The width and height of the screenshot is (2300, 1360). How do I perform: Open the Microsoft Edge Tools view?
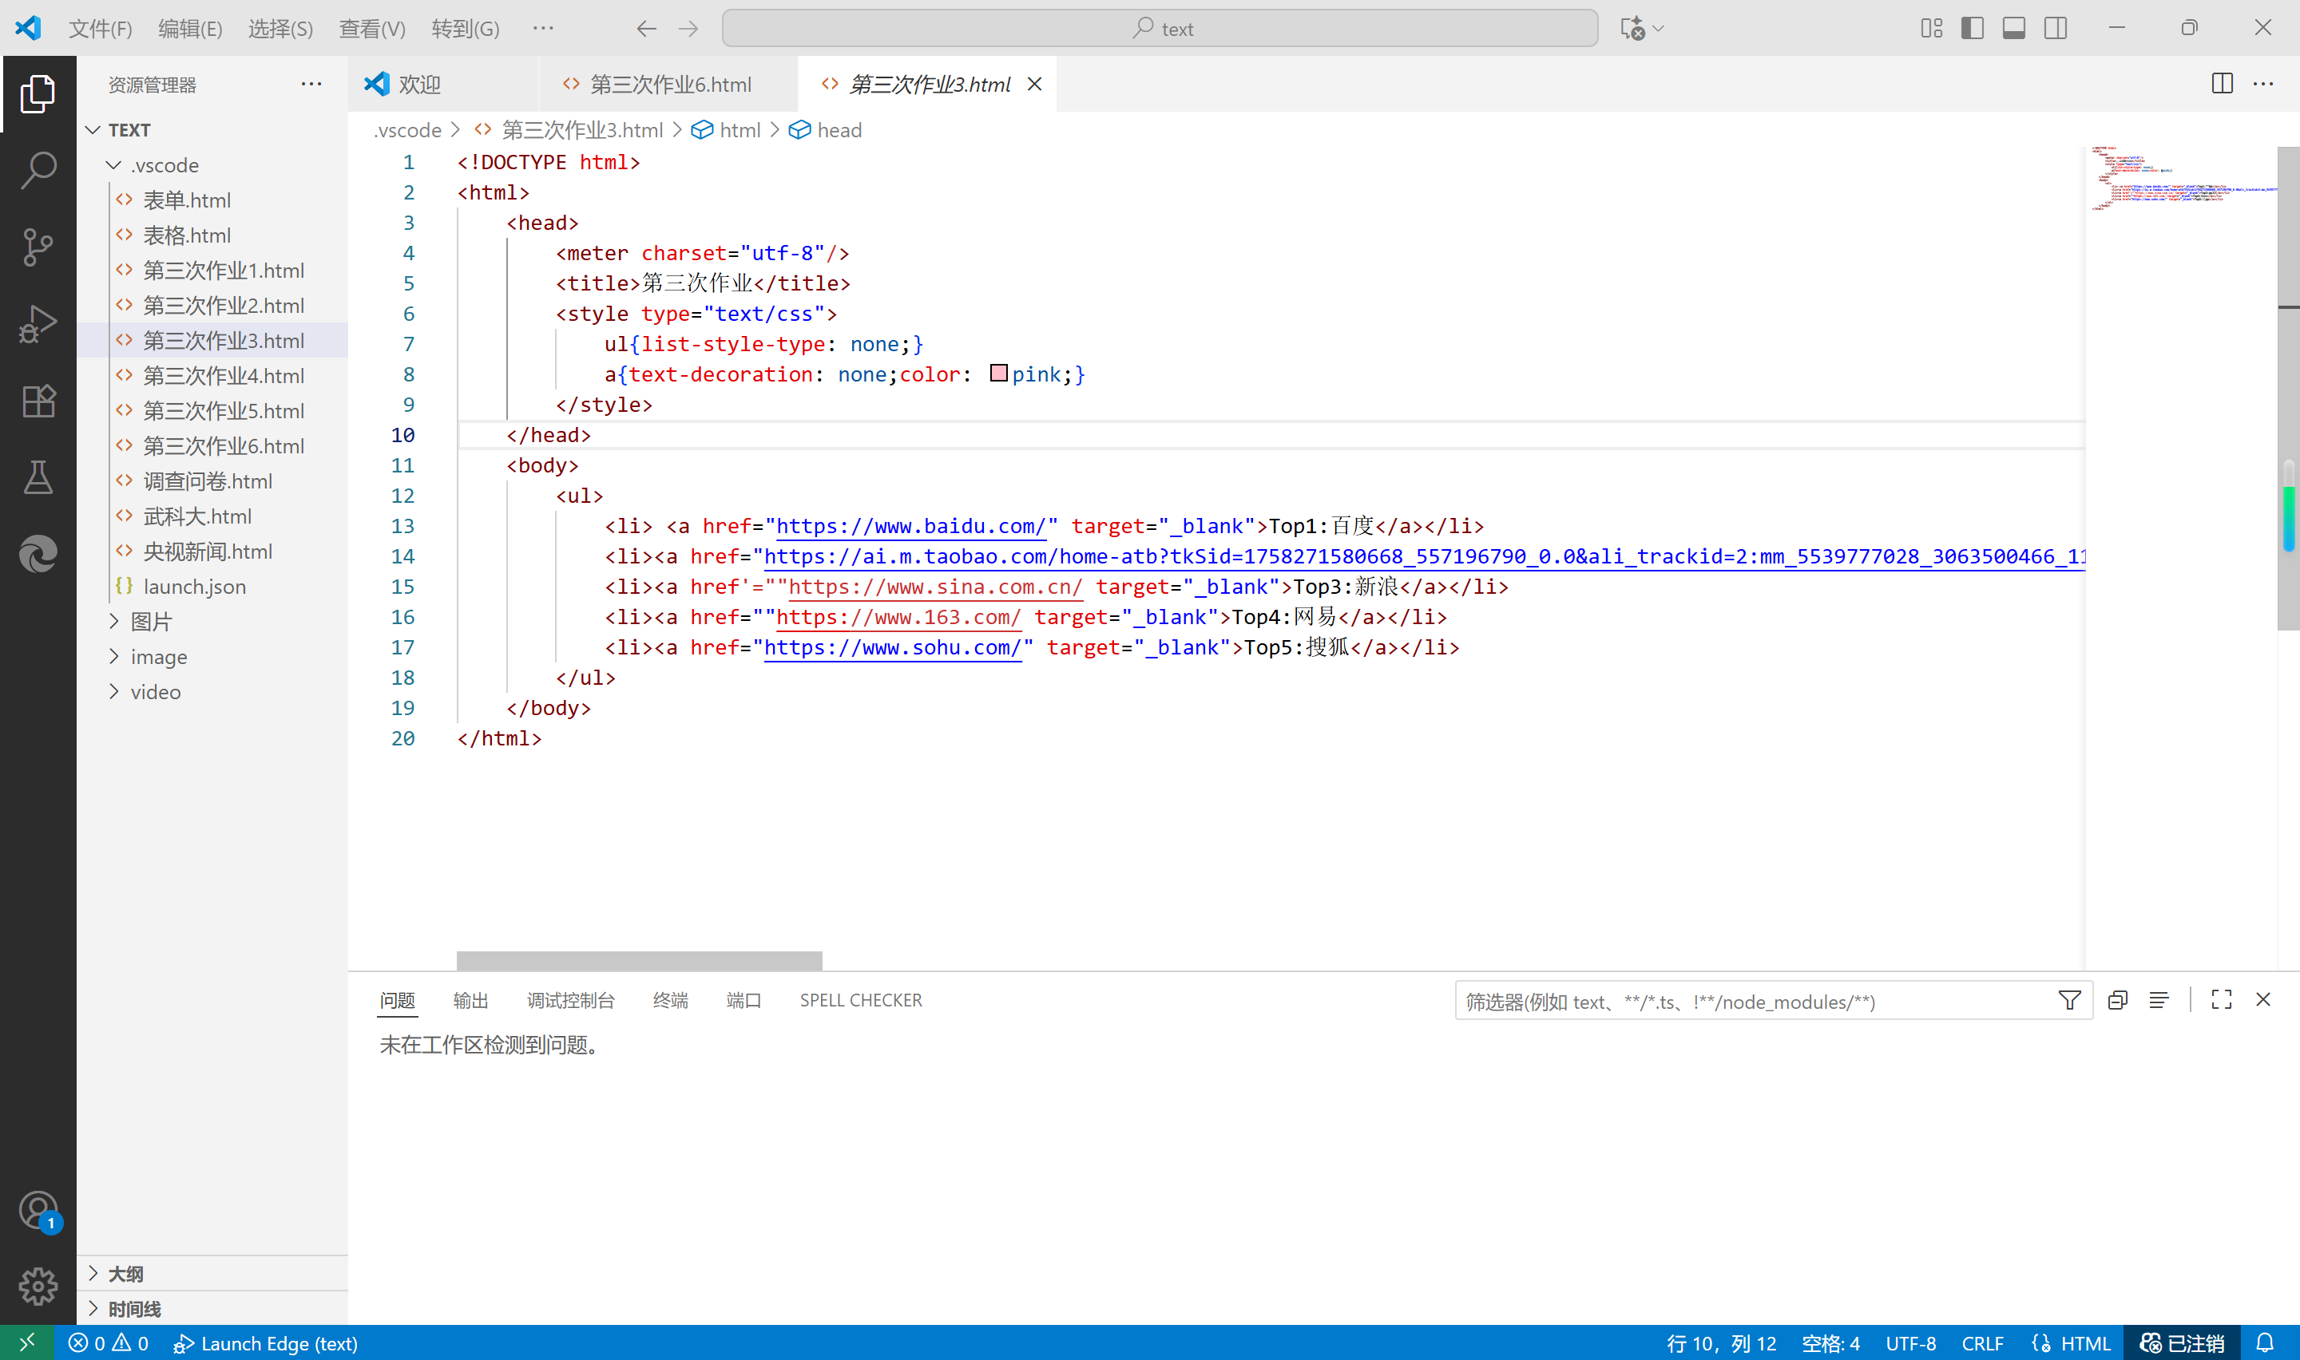point(38,554)
